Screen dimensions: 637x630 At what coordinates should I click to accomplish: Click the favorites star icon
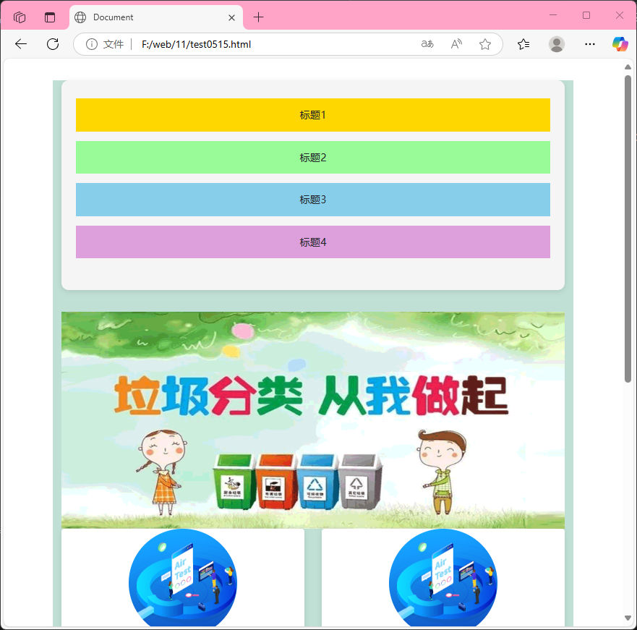[484, 44]
